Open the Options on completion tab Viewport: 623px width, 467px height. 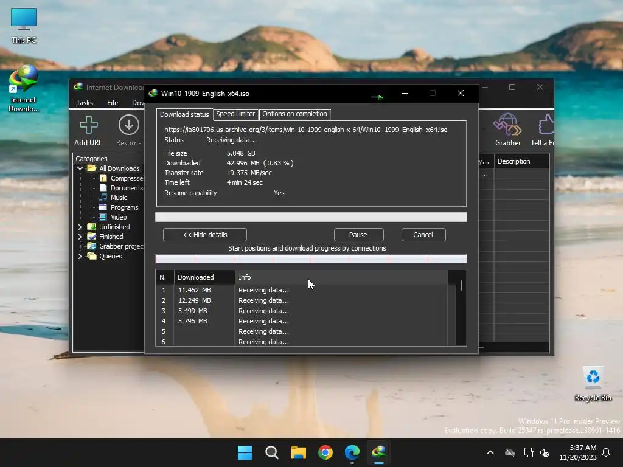click(294, 114)
